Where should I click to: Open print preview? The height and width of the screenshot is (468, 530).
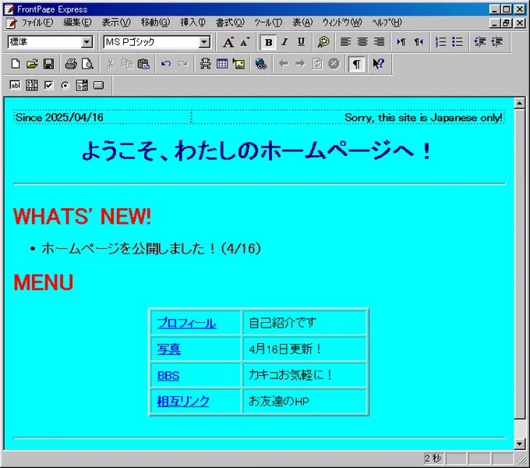tap(87, 64)
